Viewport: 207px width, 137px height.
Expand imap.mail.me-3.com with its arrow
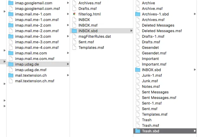coord(68,36)
